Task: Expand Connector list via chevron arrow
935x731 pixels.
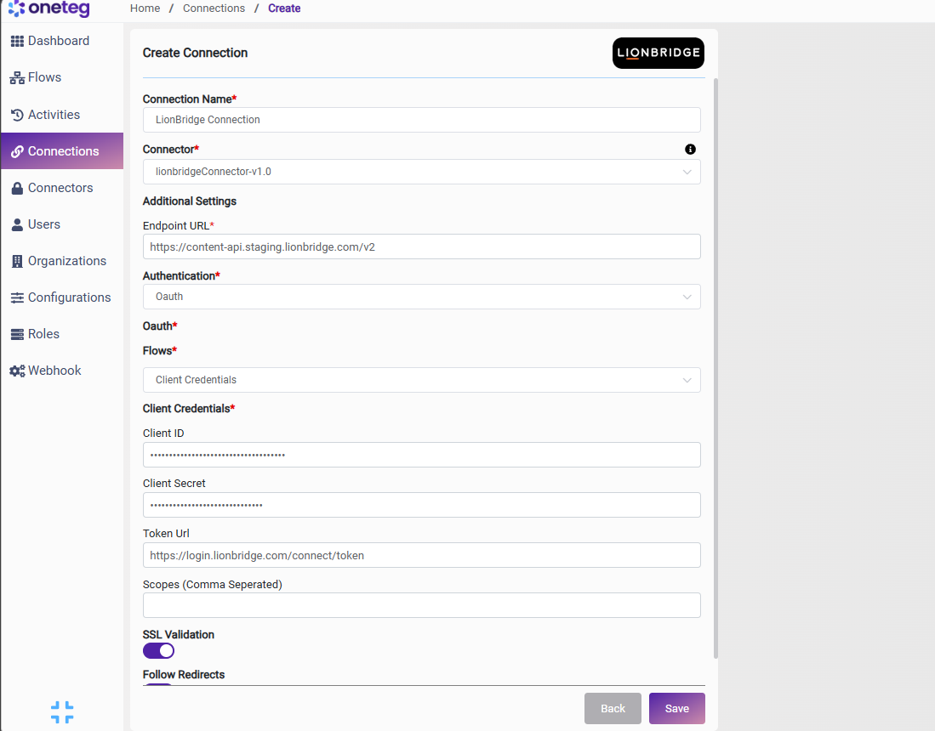Action: (x=687, y=173)
